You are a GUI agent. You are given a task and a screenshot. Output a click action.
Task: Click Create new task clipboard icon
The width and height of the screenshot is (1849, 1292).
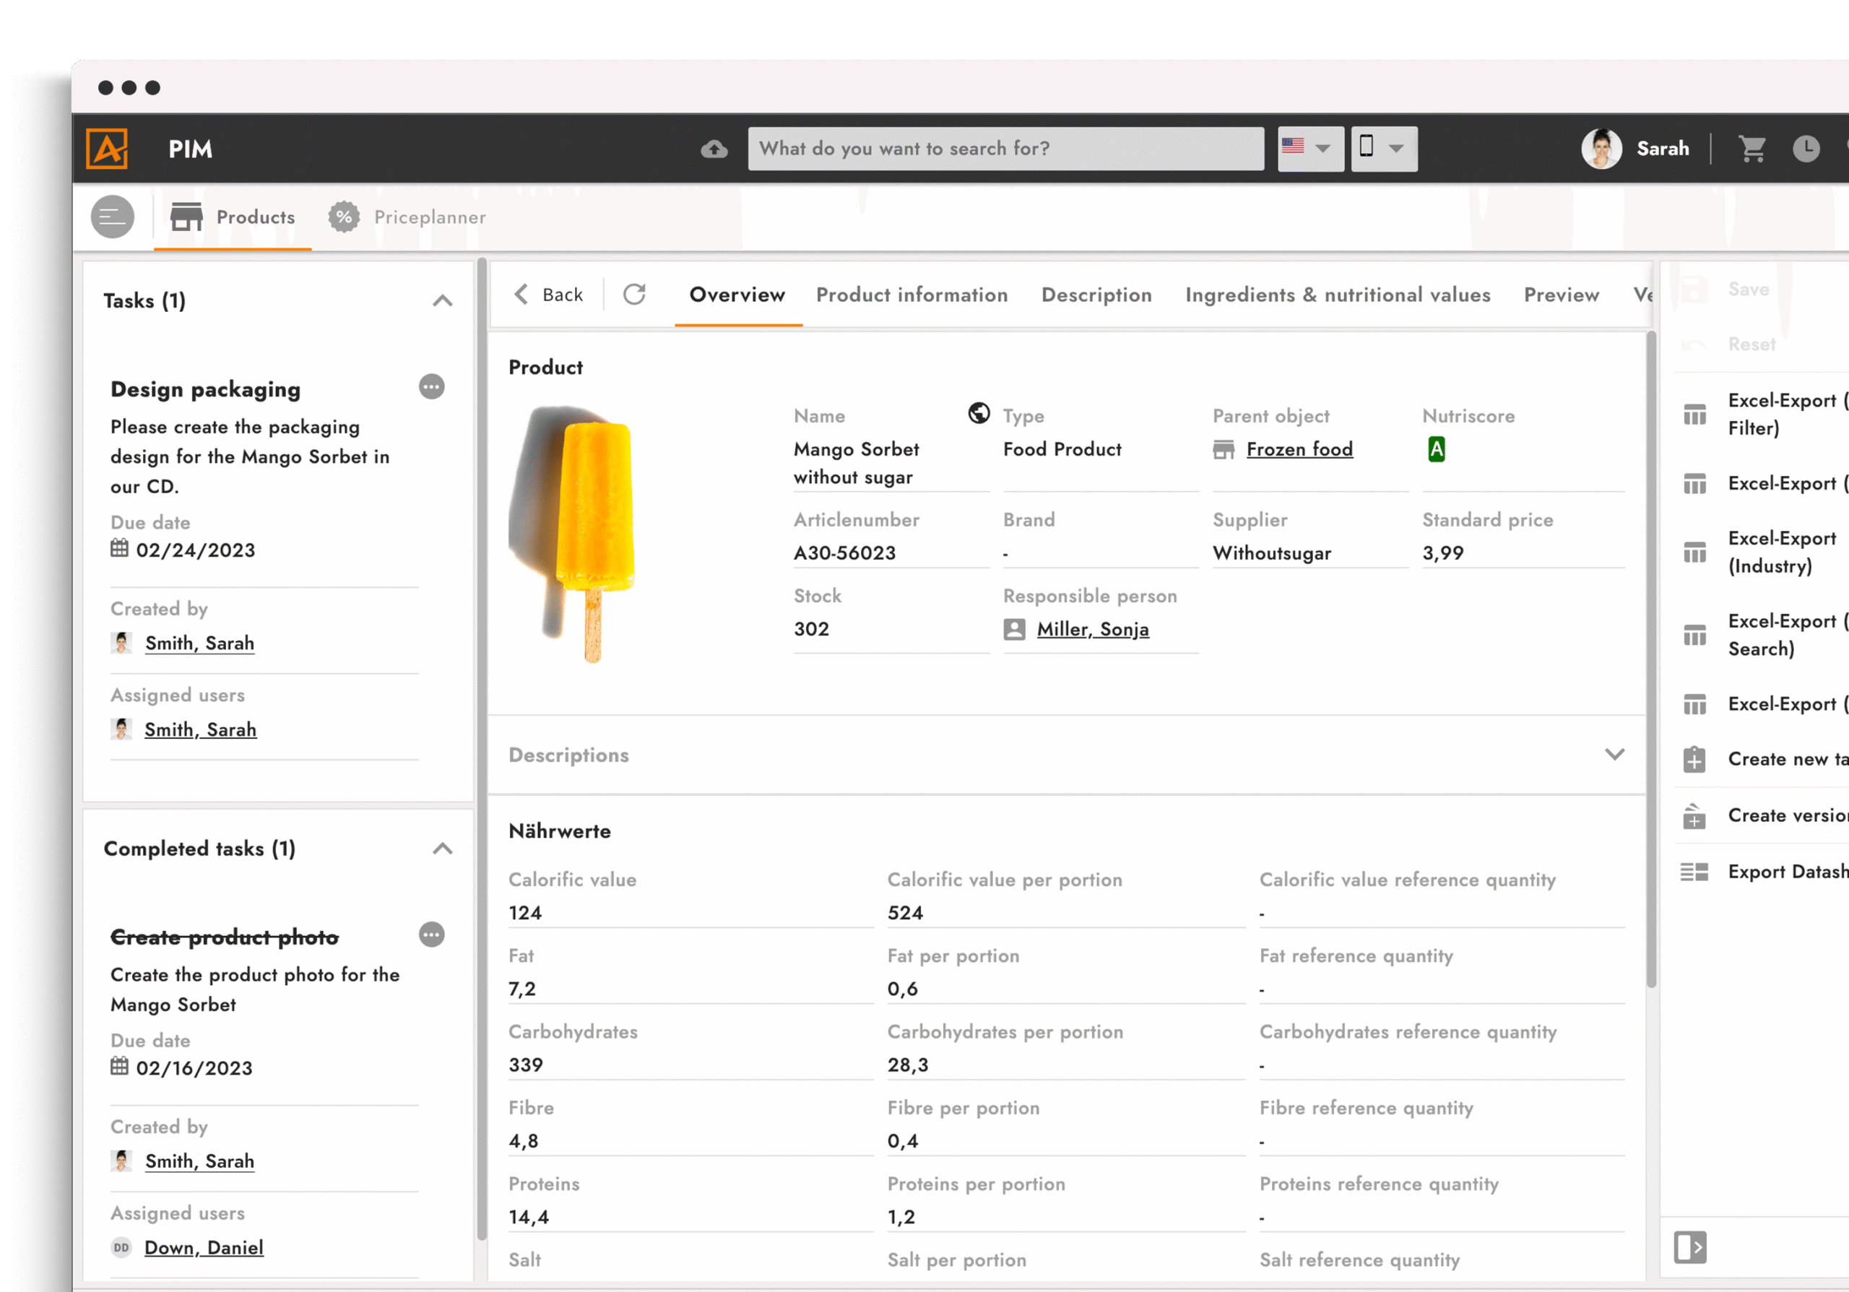tap(1694, 759)
